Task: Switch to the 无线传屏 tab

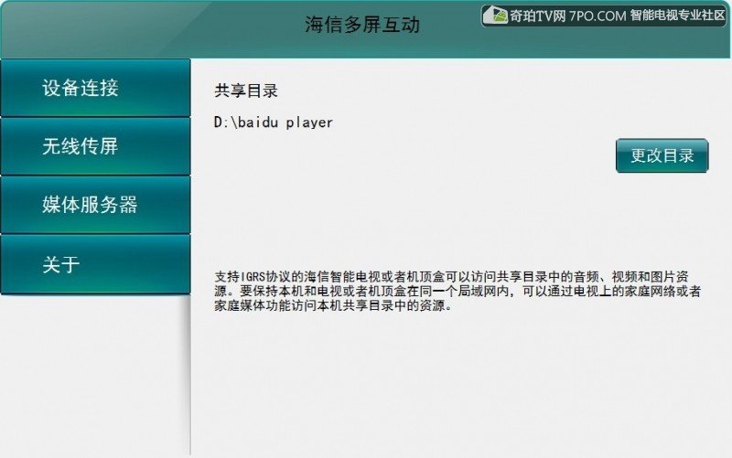Action: (95, 146)
